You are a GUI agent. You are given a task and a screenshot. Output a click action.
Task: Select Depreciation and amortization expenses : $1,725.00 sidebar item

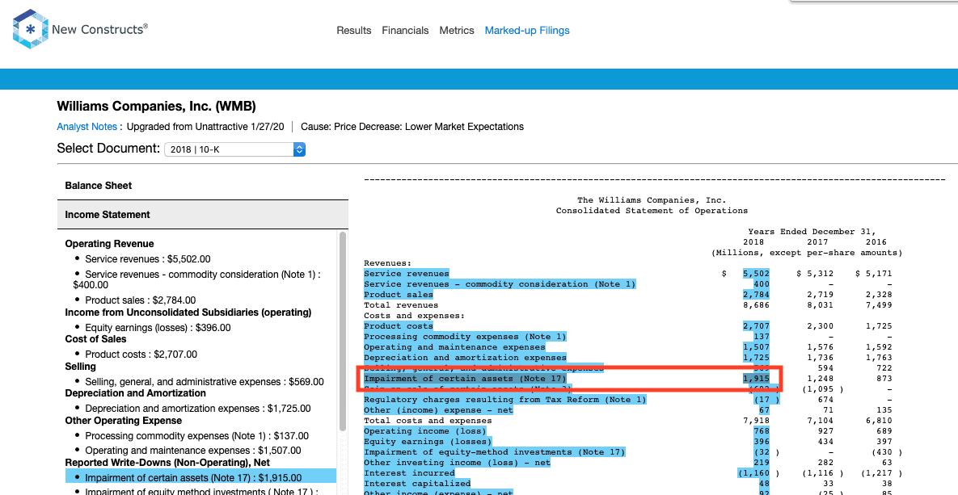(x=198, y=409)
